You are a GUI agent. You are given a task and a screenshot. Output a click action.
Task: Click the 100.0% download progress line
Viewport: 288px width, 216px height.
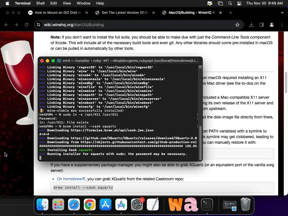pos(118,146)
